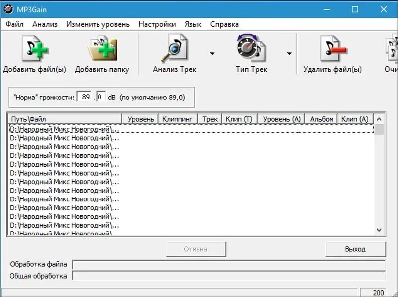Image resolution: width=398 pixels, height=297 pixels.
Task: Open the Анализ menu
Action: coord(45,24)
